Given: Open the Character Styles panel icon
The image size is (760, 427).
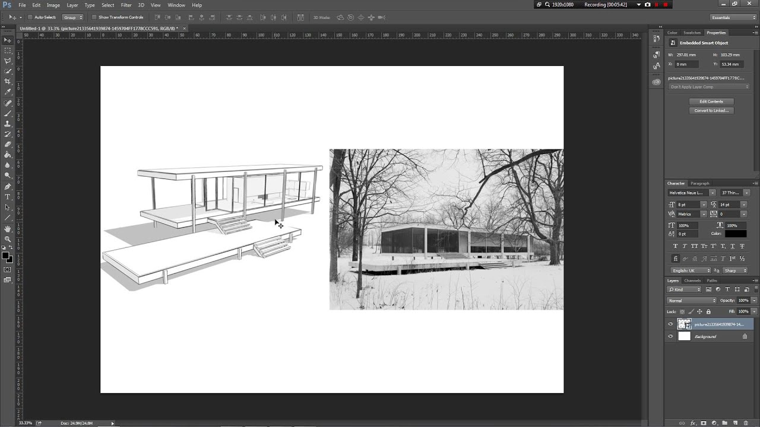Looking at the screenshot, I should (656, 66).
